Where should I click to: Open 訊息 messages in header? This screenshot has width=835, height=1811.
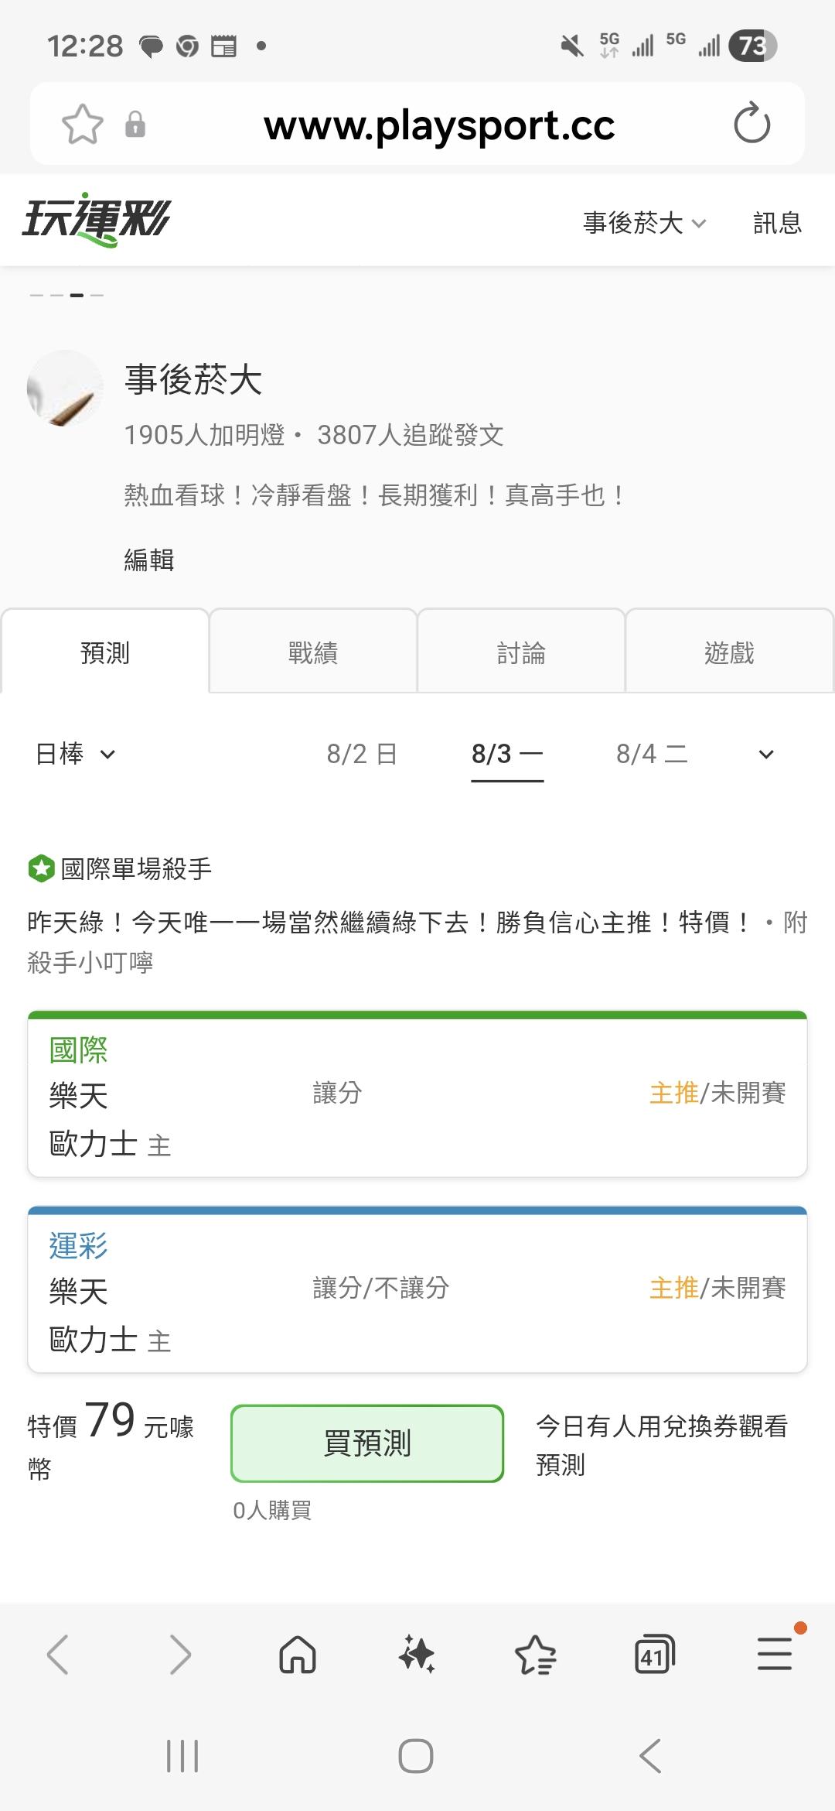click(778, 223)
